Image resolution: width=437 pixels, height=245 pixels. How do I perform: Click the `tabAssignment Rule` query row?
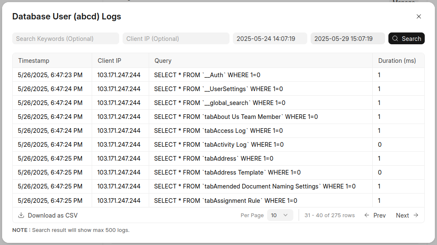pyautogui.click(x=225, y=201)
